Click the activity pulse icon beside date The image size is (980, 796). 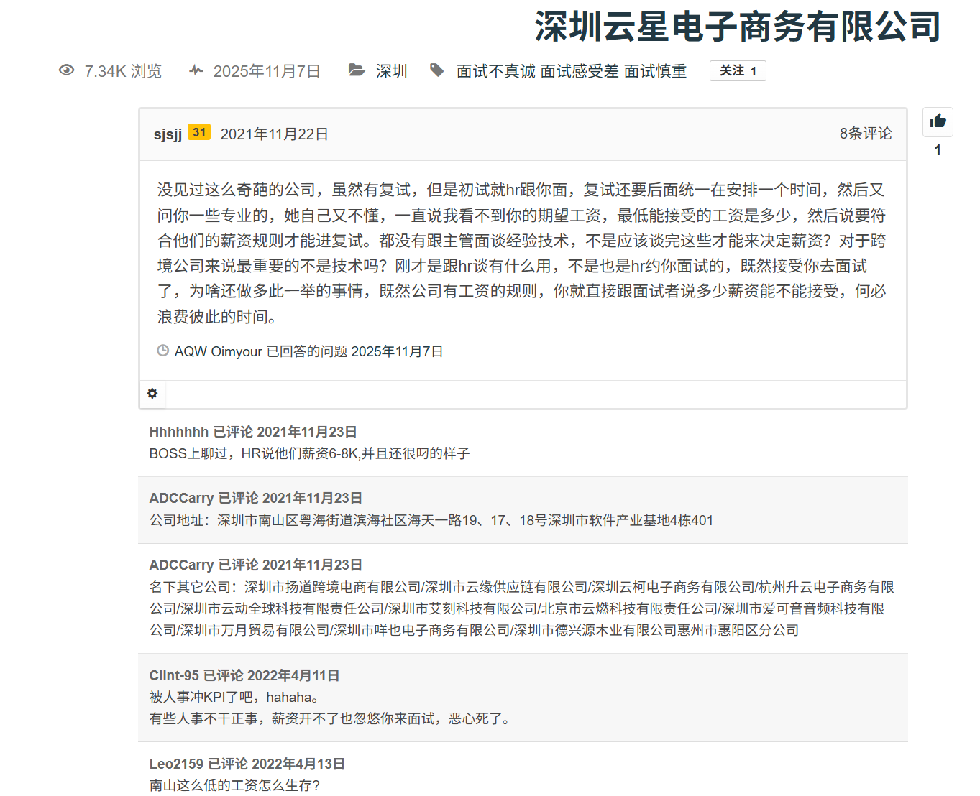tap(196, 70)
